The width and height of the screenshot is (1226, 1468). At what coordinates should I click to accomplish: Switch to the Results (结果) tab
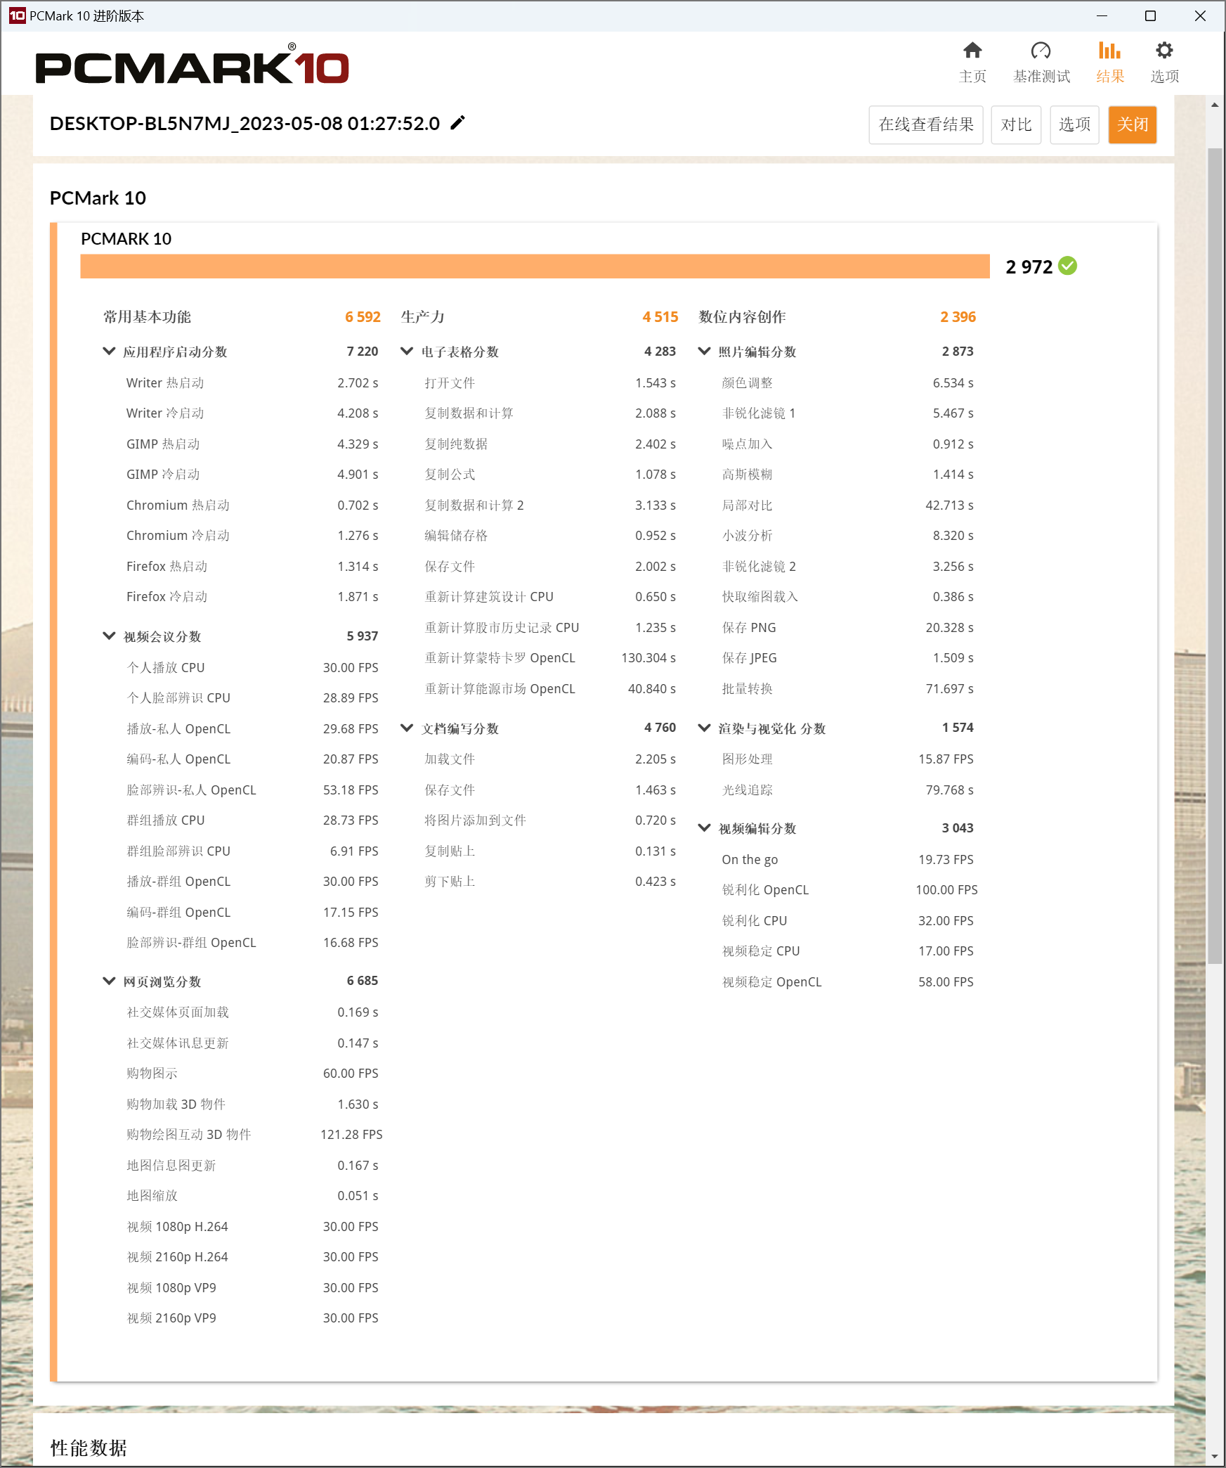(1110, 62)
